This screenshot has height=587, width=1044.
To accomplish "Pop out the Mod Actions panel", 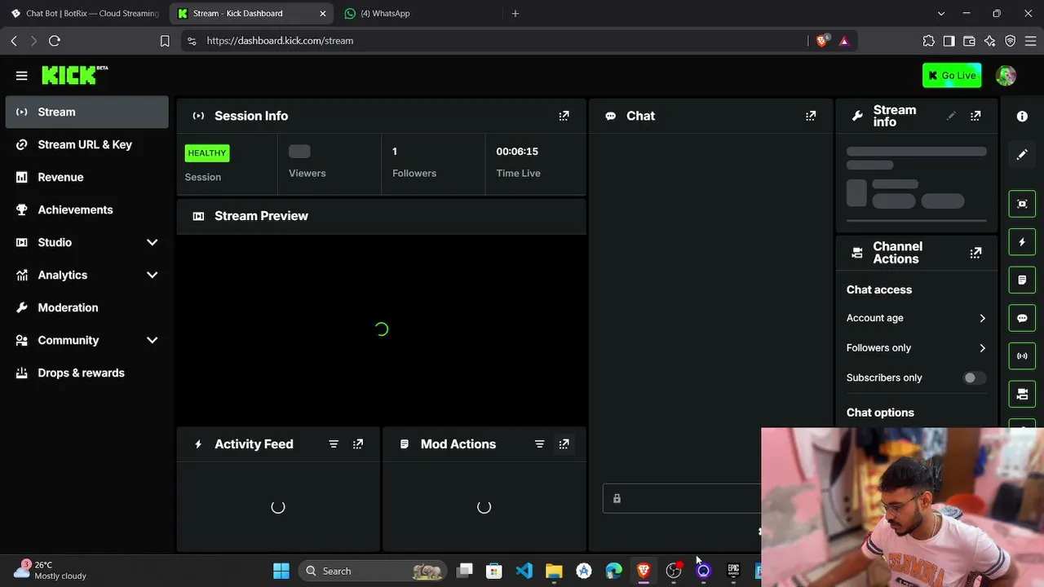I will pos(564,444).
